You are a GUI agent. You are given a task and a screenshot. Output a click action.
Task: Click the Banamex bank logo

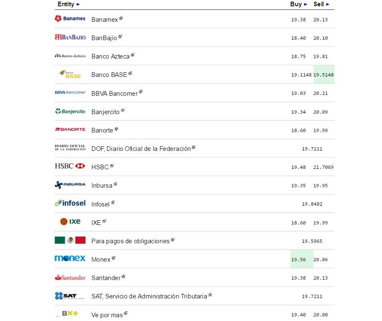click(x=70, y=19)
